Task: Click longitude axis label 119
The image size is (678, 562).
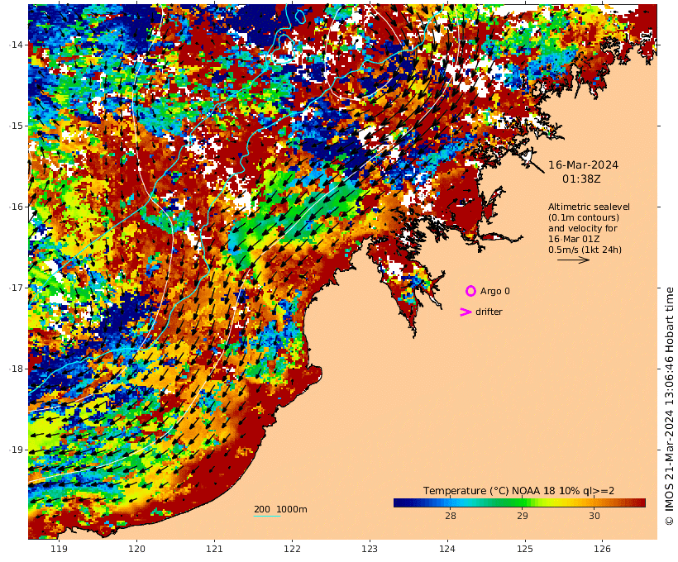Action: [60, 549]
